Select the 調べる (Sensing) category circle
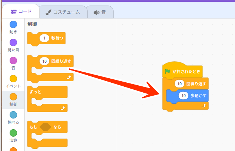The width and height of the screenshot is (235, 151). pos(13,115)
